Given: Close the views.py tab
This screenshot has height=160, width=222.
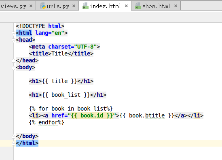Looking at the screenshot, I should [x=31, y=6].
